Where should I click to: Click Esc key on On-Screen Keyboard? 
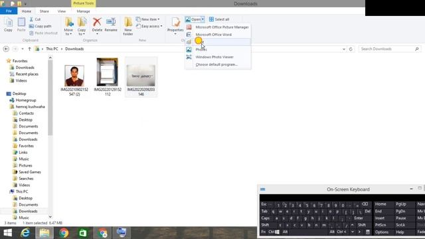point(264,204)
